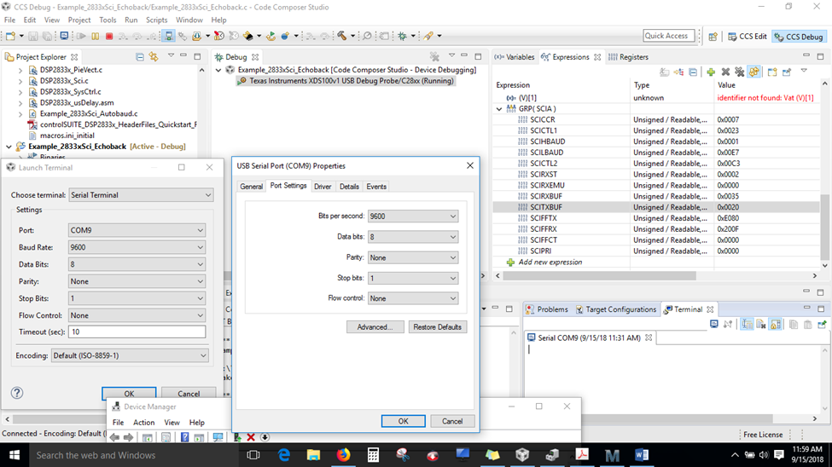The width and height of the screenshot is (832, 467).
Task: Suspend the debug session using the yellow pause icon
Action: click(96, 36)
